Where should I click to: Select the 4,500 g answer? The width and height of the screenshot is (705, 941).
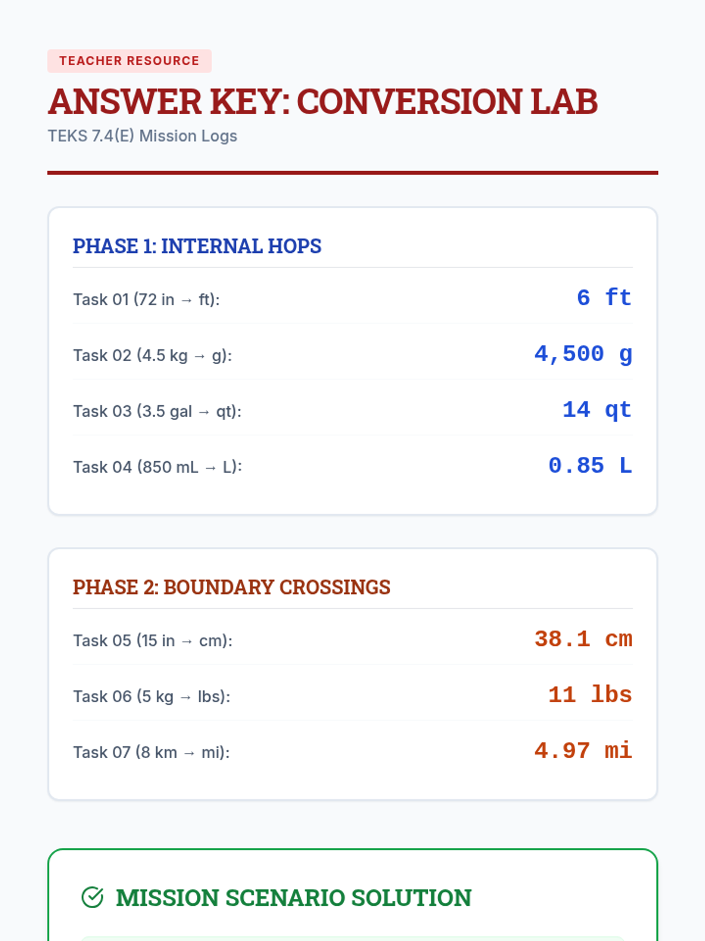pos(583,354)
